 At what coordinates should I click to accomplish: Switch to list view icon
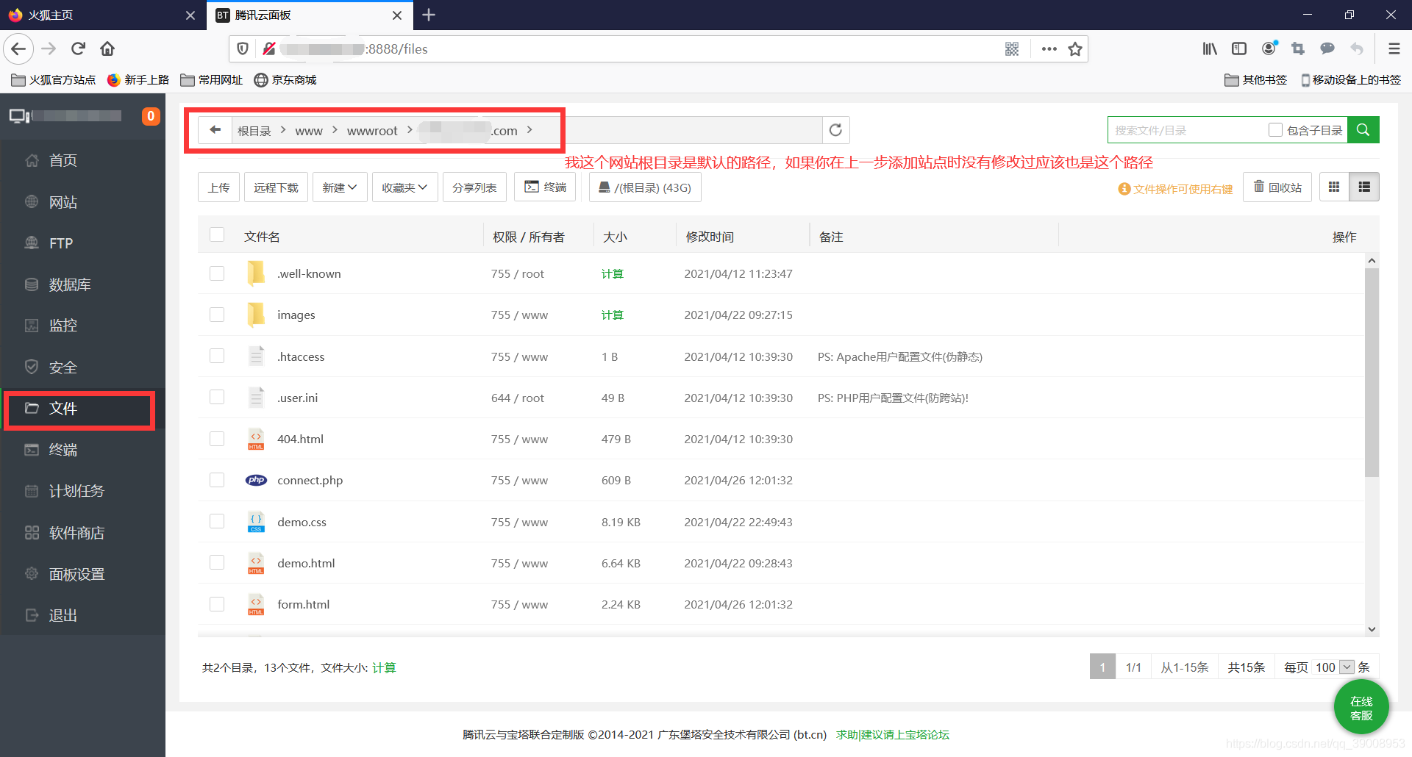tap(1364, 187)
